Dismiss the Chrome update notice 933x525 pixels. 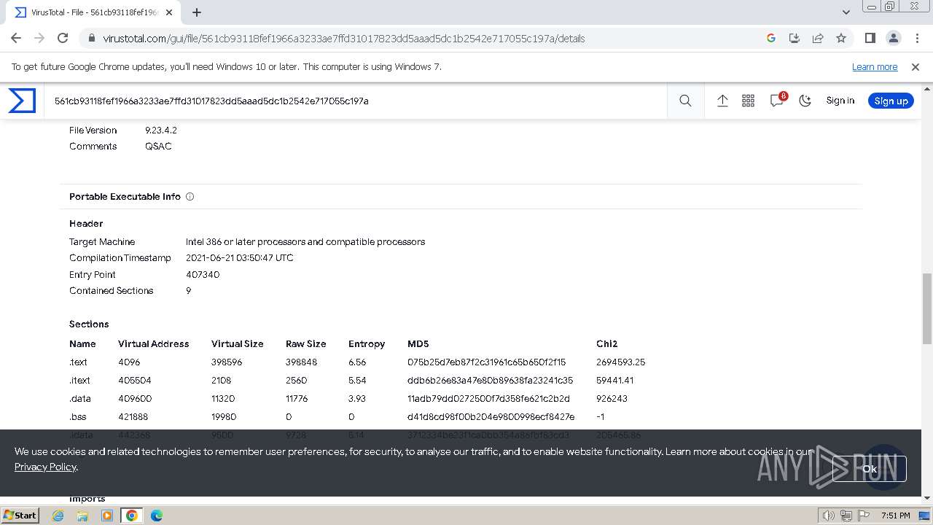pyautogui.click(x=916, y=67)
